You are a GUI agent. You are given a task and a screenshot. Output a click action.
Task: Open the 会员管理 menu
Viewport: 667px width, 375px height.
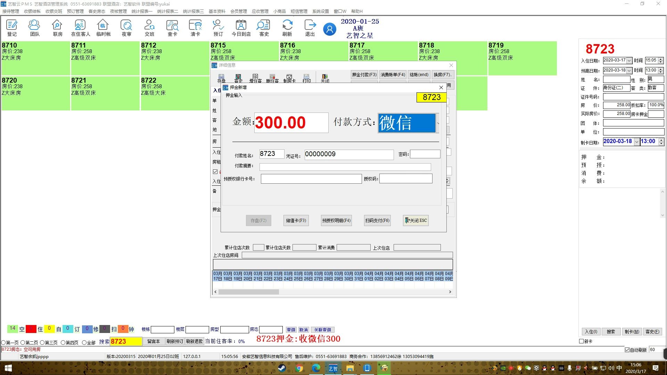(x=239, y=11)
